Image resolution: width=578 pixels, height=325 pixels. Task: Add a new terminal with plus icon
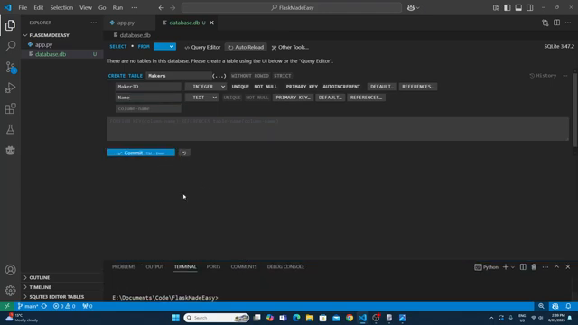[x=506, y=267]
